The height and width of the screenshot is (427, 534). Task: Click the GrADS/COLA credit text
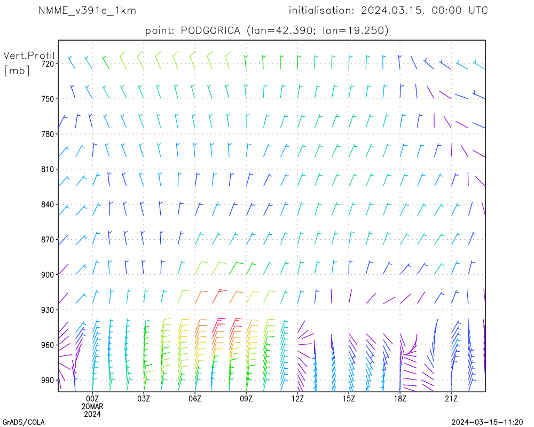pos(23,422)
